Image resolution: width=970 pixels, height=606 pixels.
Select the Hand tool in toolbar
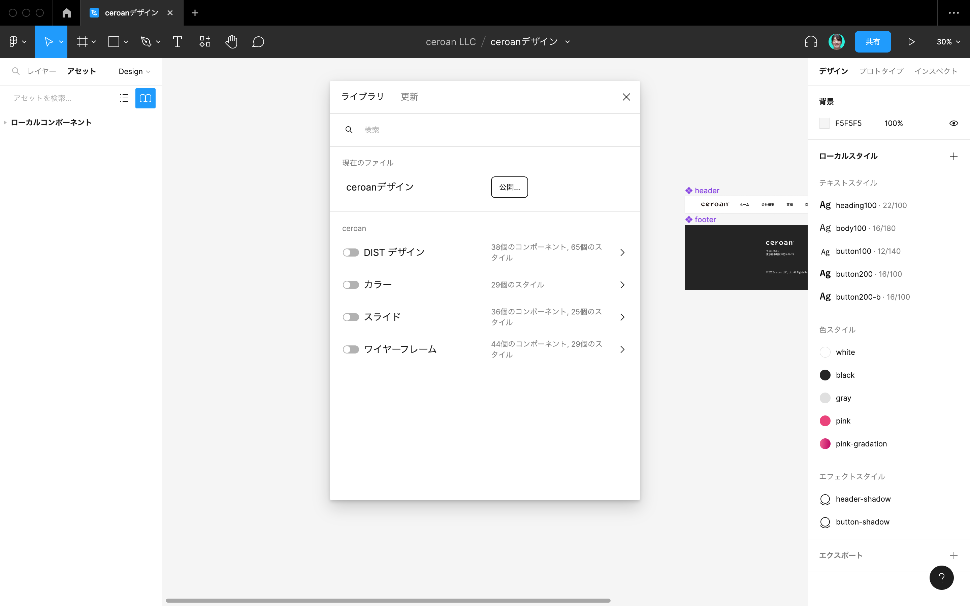point(231,42)
